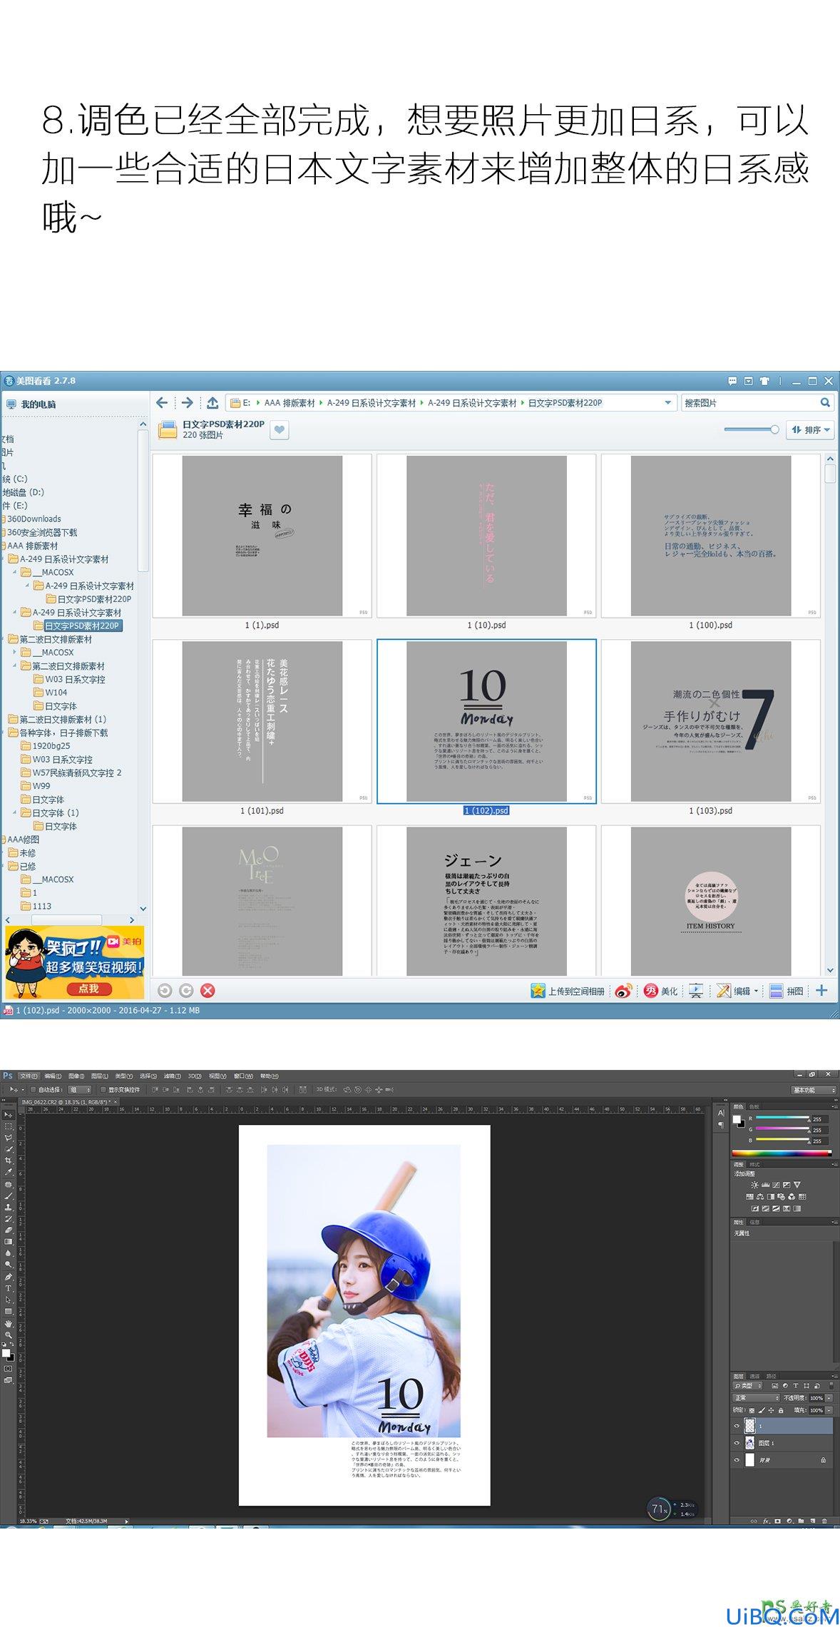Image resolution: width=840 pixels, height=1627 pixels.
Task: Click the foreground color swatch in Color panel
Action: tap(737, 1119)
